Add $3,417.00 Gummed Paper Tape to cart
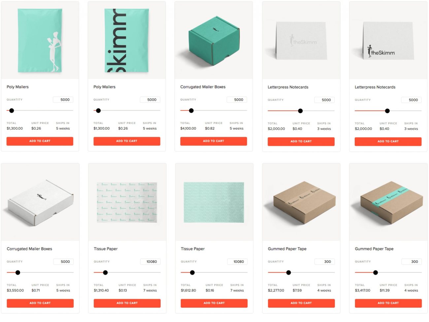The width and height of the screenshot is (429, 322). 388,303
